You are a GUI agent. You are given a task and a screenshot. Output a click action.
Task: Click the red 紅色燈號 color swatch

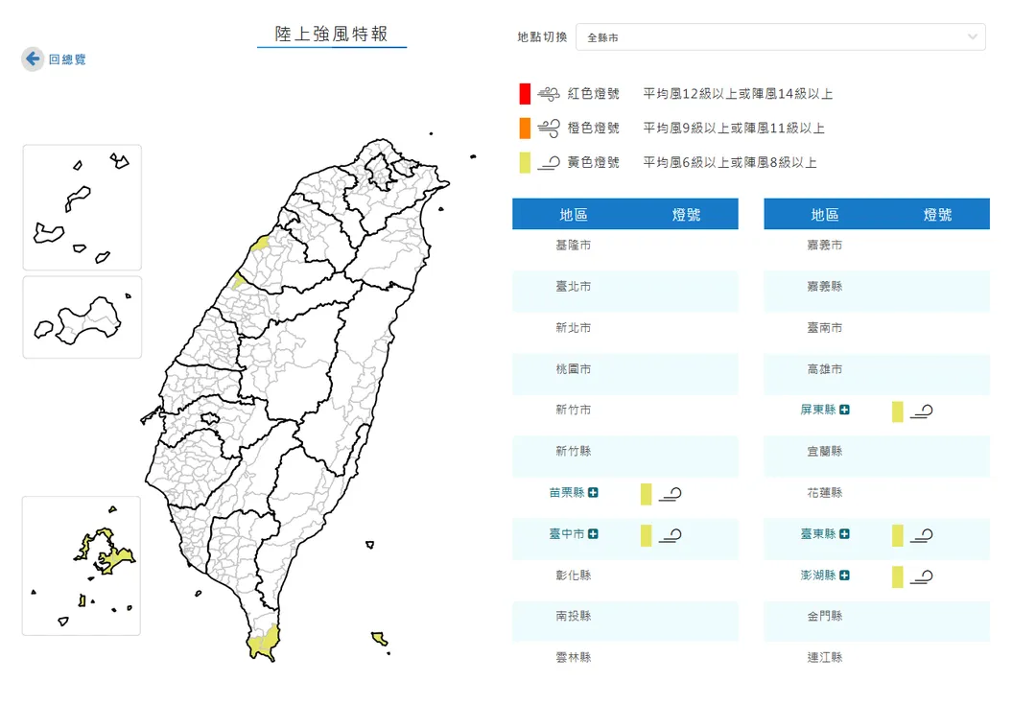click(525, 94)
